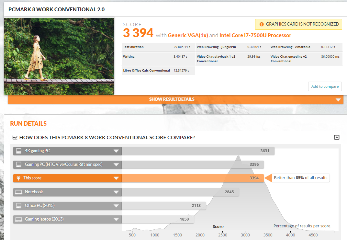Image resolution: width=347 pixels, height=240 pixels.
Task: Click the woman on bridge benchmark image
Action: pos(59,56)
